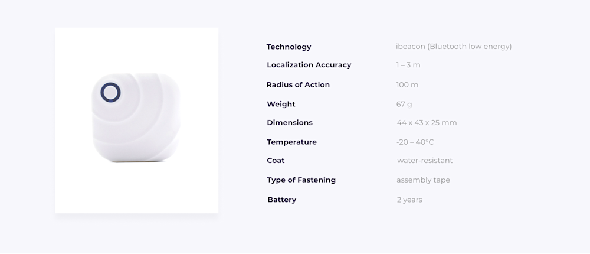Select the Localization Accuracy label

309,65
